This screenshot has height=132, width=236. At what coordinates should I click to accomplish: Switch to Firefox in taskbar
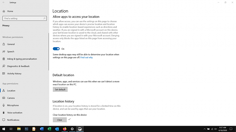[x=65, y=129]
